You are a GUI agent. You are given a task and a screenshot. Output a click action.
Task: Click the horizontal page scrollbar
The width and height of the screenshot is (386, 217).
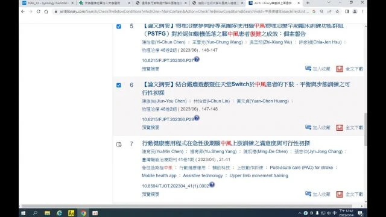[x=186, y=206]
